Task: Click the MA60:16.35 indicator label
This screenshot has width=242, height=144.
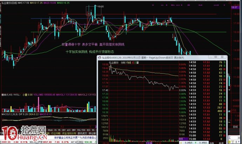Action: 63,3
